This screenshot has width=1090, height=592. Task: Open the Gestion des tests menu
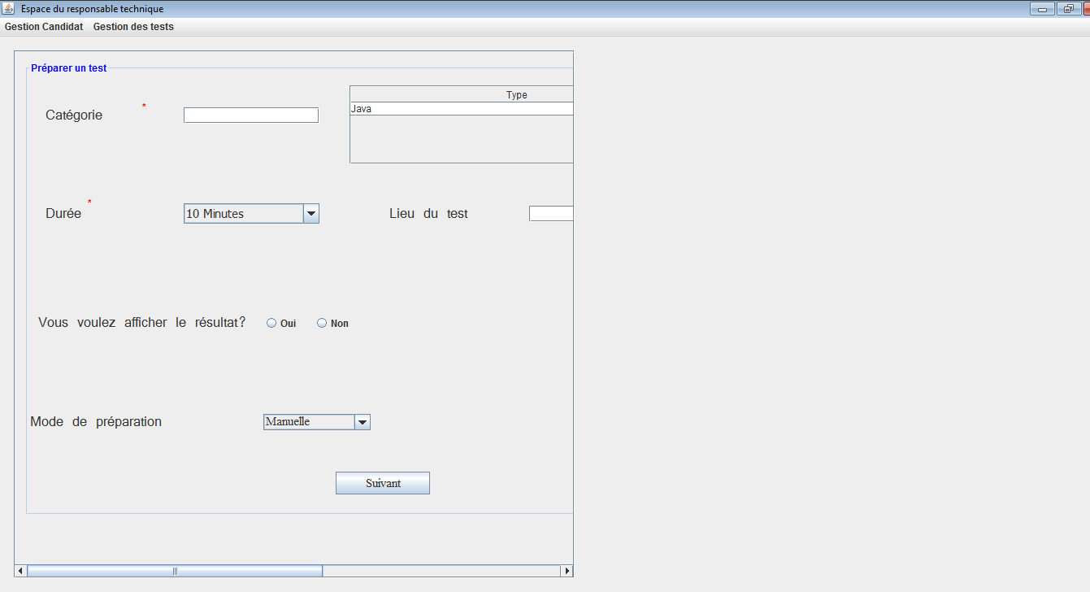click(132, 26)
